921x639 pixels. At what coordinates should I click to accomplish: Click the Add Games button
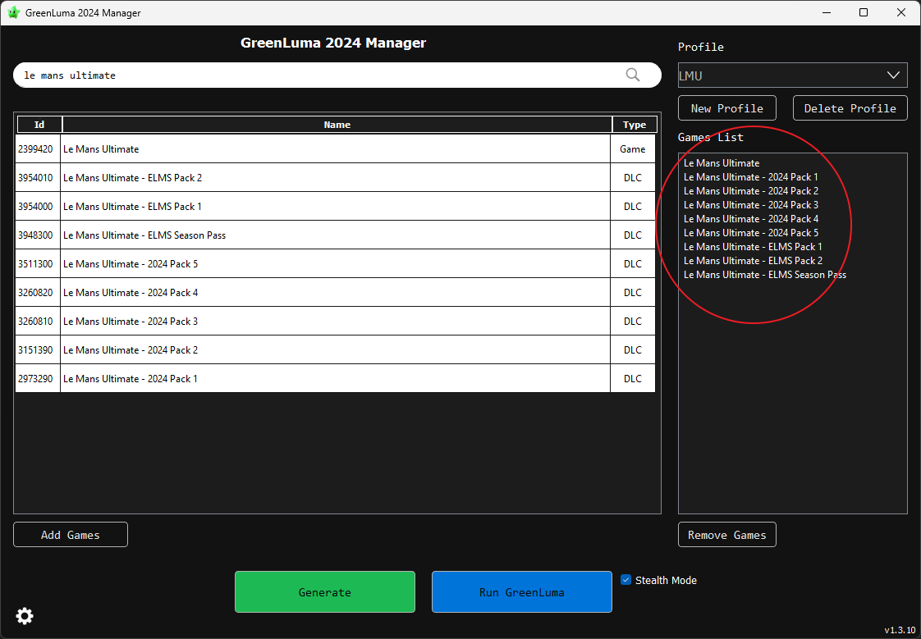(x=71, y=535)
